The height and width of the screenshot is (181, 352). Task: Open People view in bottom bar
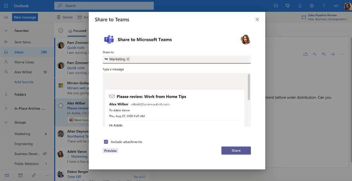pos(34,175)
